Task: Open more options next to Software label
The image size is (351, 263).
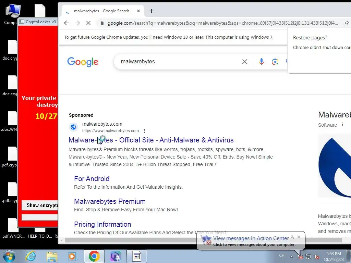Action: pyautogui.click(x=342, y=125)
